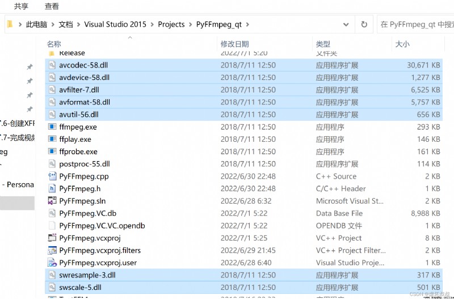Select PyFFmpeg.cpp C++ source icon
Viewport: 454px width, 299px height.
pos(52,176)
